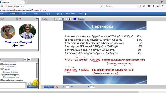Viewport: 166px width, 93px height.
Task: Click the woman's presenter photo
Action: [x=8, y=32]
